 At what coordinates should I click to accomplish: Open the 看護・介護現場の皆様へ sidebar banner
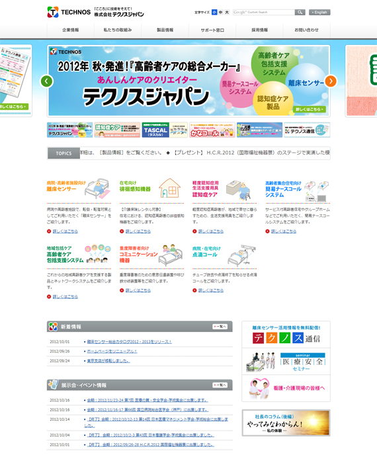(286, 388)
